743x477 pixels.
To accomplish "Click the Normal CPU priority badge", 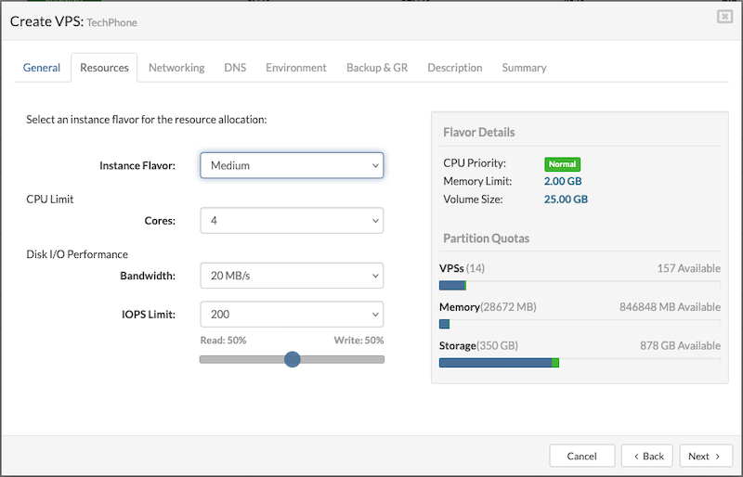I will (x=562, y=164).
